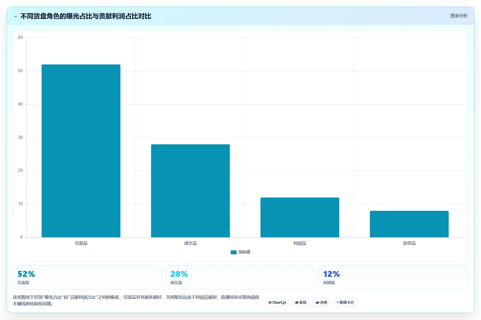Image resolution: width=481 pixels, height=320 pixels.
Task: Click the 数据卡片 tag chip
Action: coord(345,302)
